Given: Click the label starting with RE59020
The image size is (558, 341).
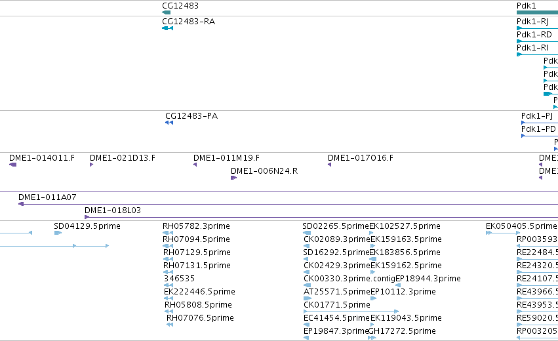Looking at the screenshot, I should (538, 318).
